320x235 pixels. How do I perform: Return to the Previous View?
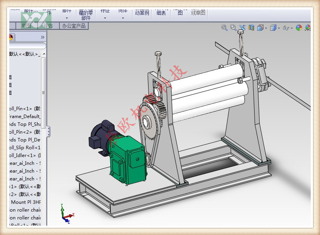coord(242,28)
